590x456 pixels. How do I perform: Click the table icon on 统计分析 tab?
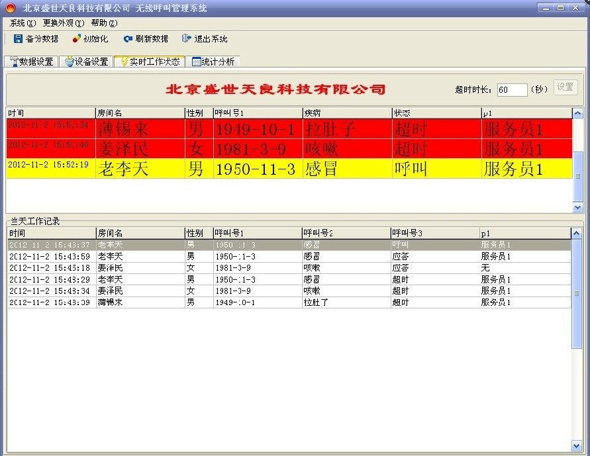point(197,62)
